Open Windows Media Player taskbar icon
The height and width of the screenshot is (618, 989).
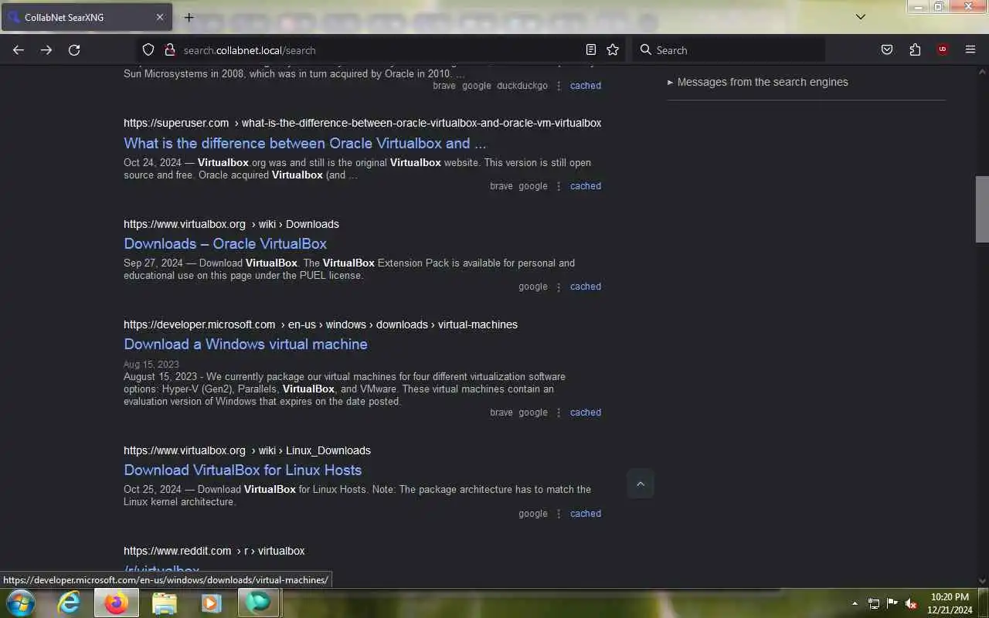tap(211, 603)
